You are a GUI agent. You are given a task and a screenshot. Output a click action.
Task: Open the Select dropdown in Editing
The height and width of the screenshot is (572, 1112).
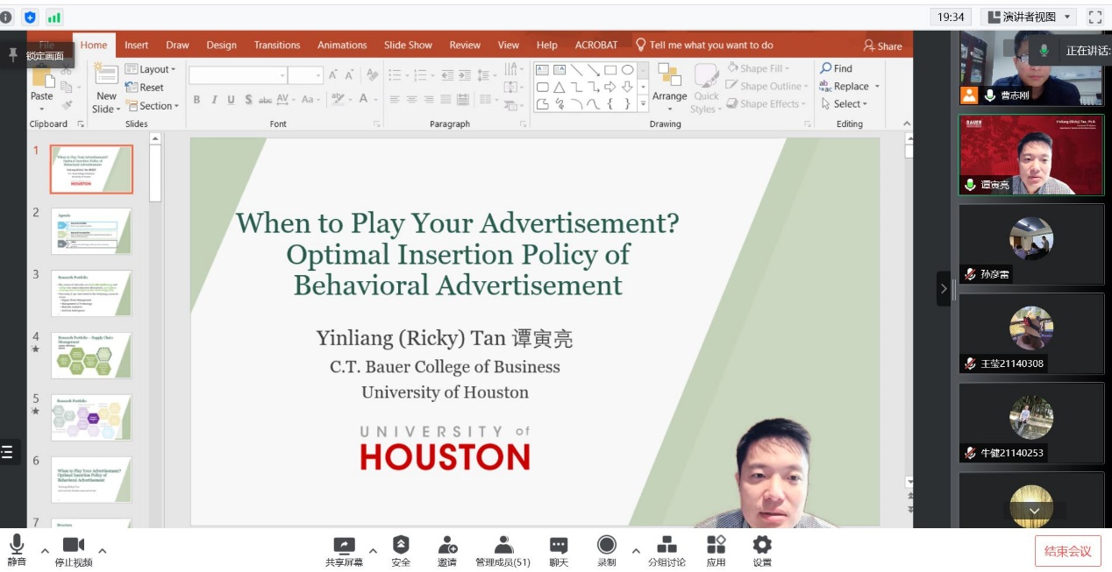point(844,104)
